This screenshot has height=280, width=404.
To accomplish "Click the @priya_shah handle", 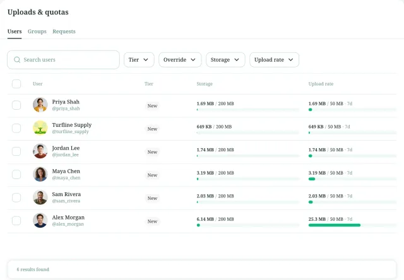I will (x=66, y=108).
